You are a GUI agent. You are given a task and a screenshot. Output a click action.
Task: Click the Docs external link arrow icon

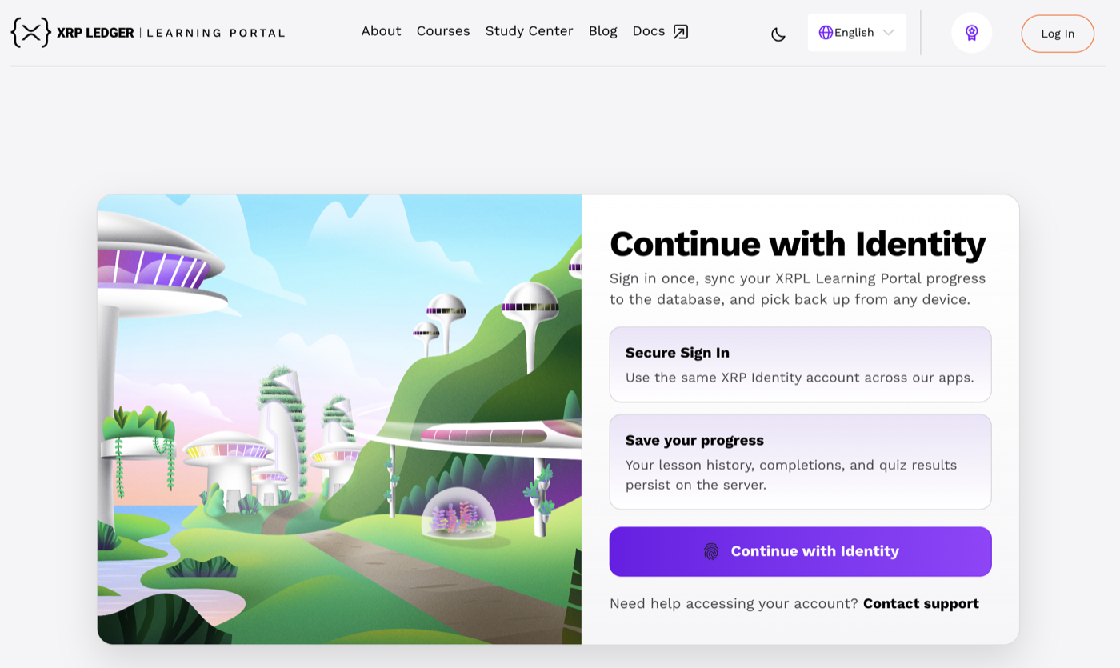[681, 32]
